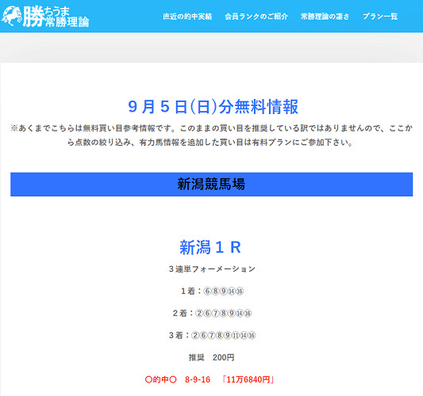Select the 新潟競馬場 blue banner
Screen dimensions: 423x396
(211, 185)
